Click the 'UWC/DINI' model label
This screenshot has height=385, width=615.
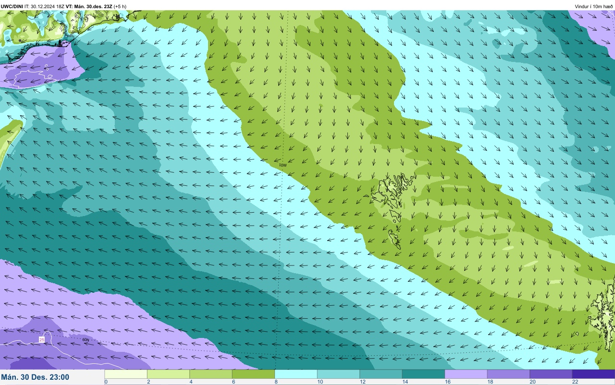[x=12, y=6]
